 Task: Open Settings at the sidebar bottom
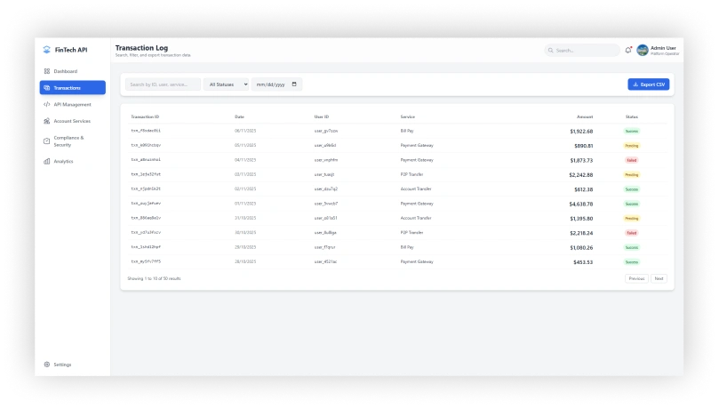(x=73, y=365)
